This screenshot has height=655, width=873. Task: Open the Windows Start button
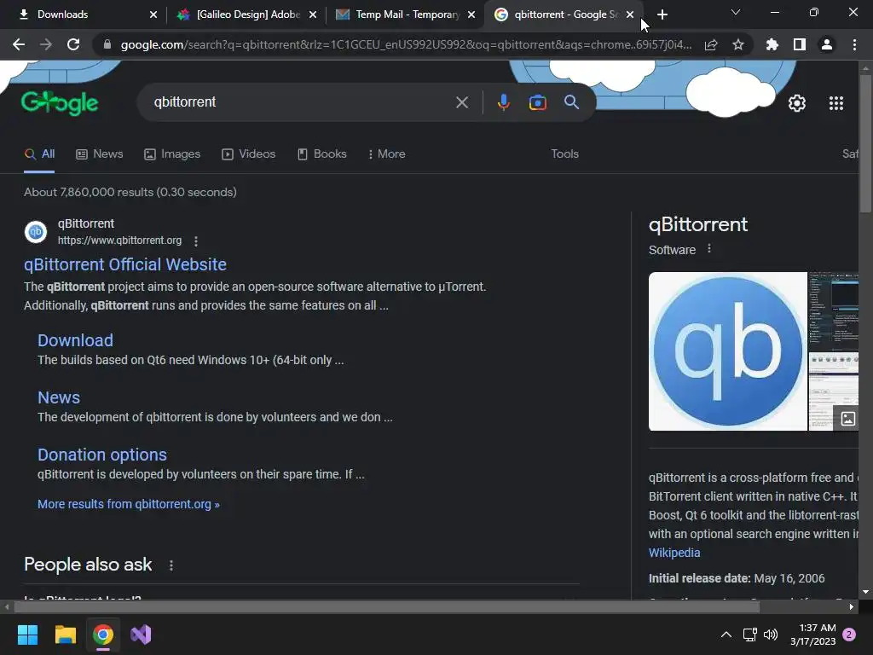[x=27, y=635]
